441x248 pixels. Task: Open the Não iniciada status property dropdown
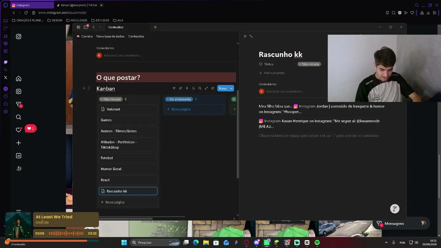[x=309, y=64]
